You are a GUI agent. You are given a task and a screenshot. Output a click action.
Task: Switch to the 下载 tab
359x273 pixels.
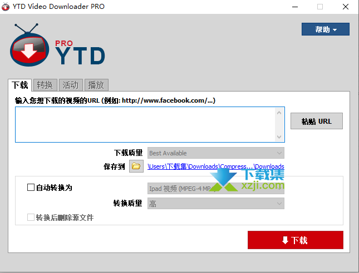tap(19, 85)
